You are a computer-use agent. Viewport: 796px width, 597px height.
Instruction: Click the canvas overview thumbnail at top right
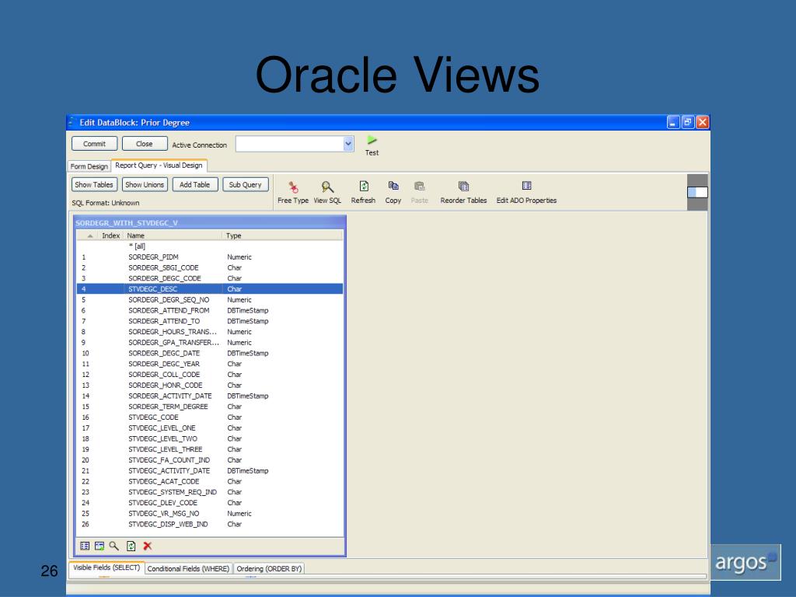tap(697, 193)
